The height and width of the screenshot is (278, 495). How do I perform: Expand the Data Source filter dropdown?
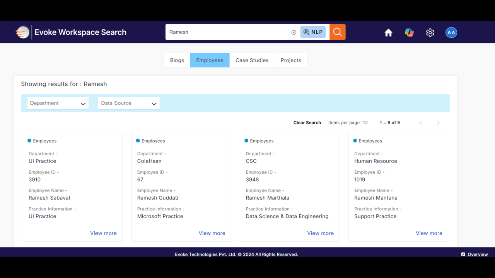pos(129,103)
